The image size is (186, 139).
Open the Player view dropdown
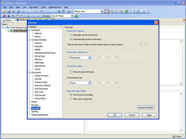[102, 12]
